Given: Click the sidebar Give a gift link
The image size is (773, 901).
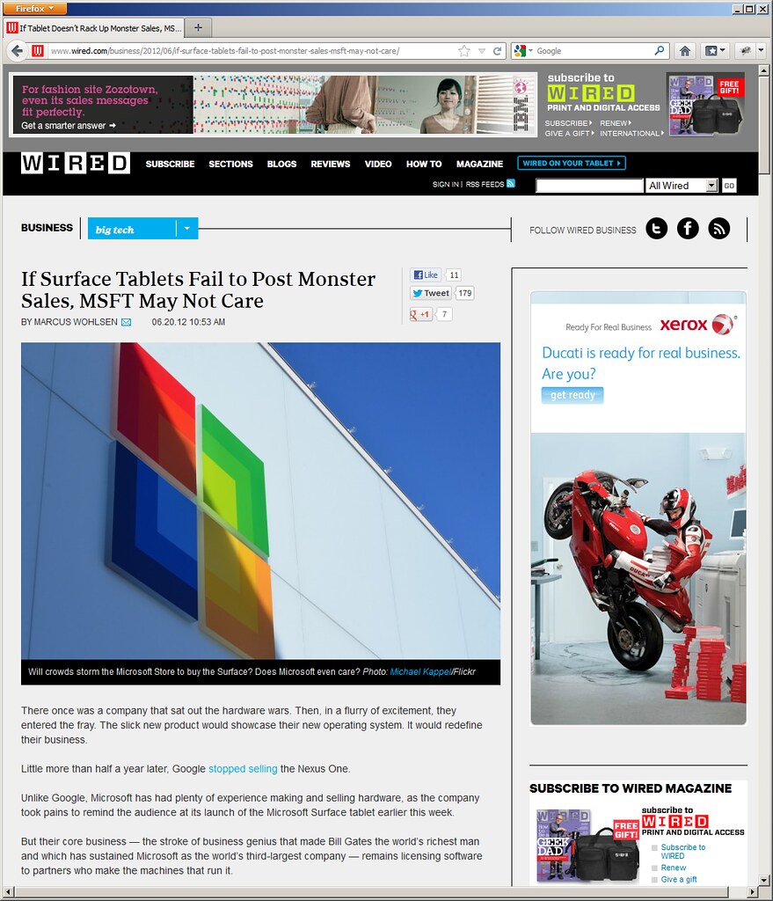Looking at the screenshot, I should [x=678, y=879].
